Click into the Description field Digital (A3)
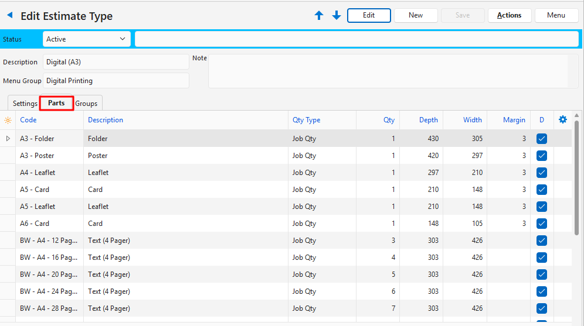584x326 pixels. (x=115, y=62)
